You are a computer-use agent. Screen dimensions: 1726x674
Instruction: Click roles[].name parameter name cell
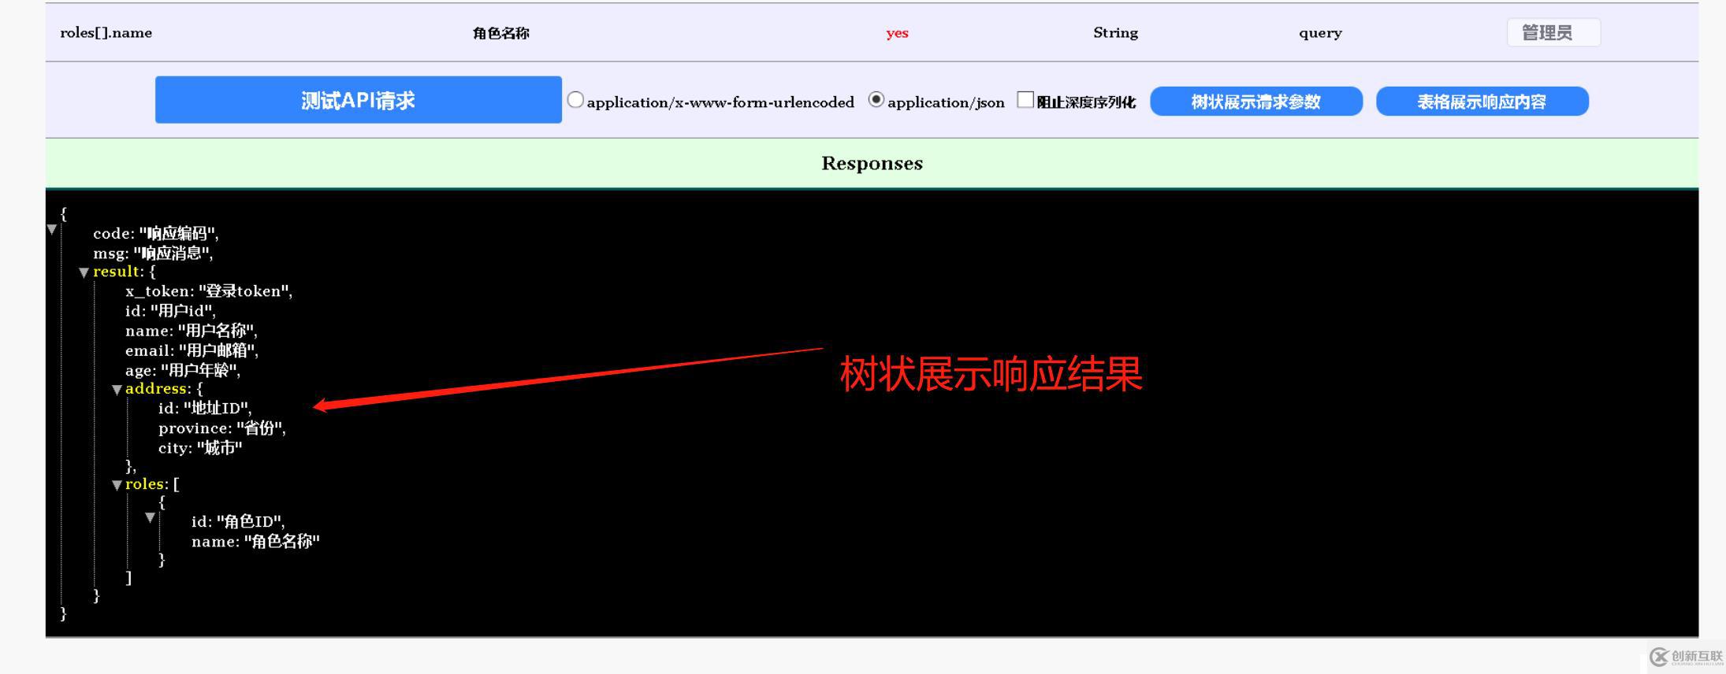[106, 32]
